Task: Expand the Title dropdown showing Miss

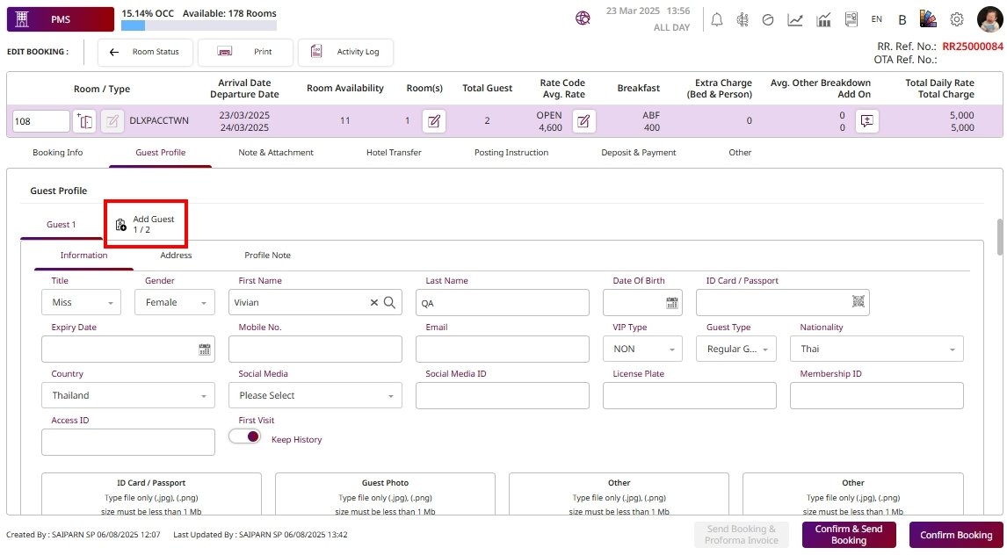Action: click(81, 303)
